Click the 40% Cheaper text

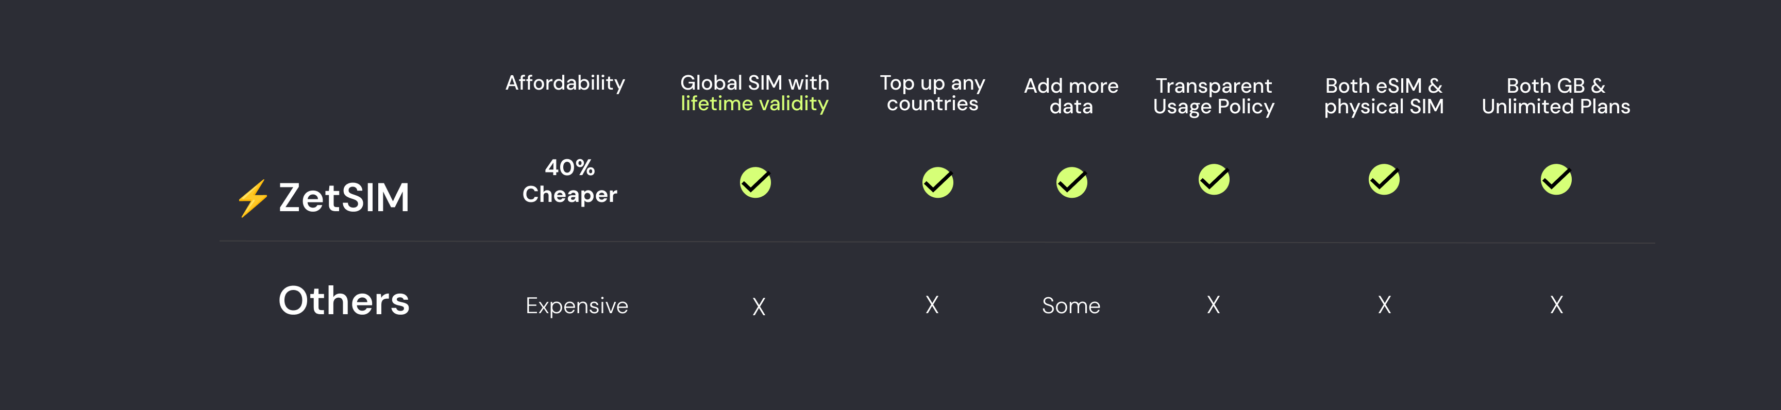coord(569,181)
